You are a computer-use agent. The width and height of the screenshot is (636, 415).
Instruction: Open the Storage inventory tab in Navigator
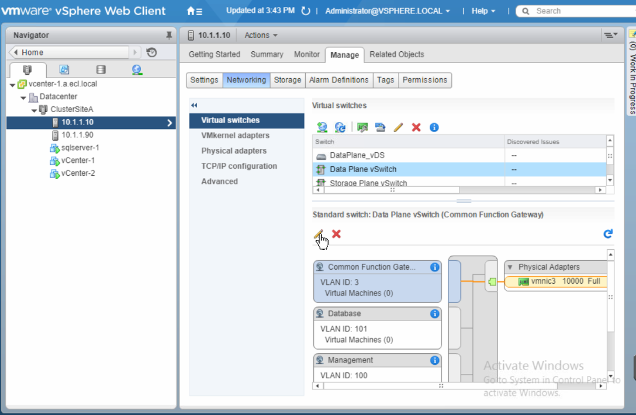click(x=101, y=70)
